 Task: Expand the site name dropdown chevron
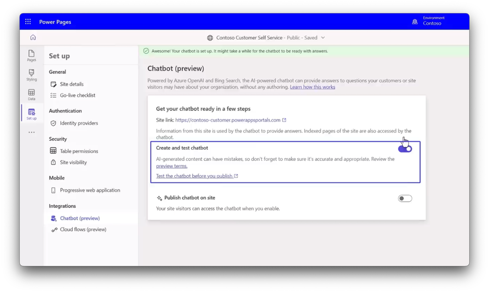(323, 38)
